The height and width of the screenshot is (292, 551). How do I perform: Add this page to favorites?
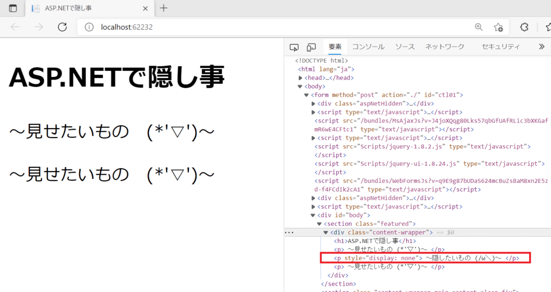click(x=498, y=27)
